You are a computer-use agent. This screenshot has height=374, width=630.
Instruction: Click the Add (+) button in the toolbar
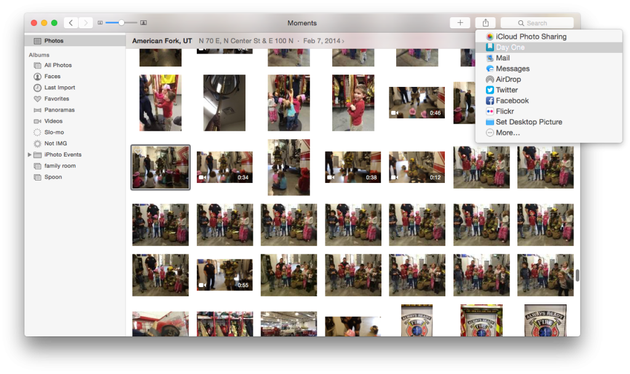pyautogui.click(x=460, y=22)
